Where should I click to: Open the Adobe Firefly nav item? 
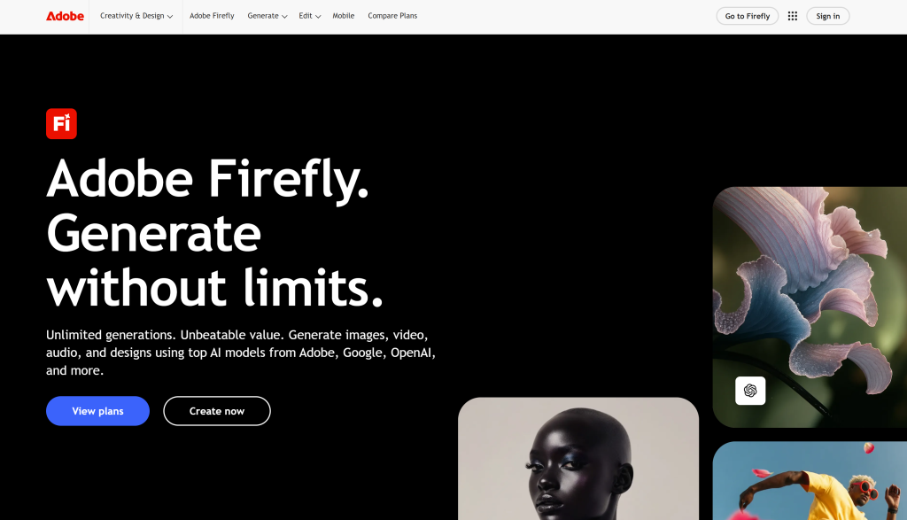point(212,16)
